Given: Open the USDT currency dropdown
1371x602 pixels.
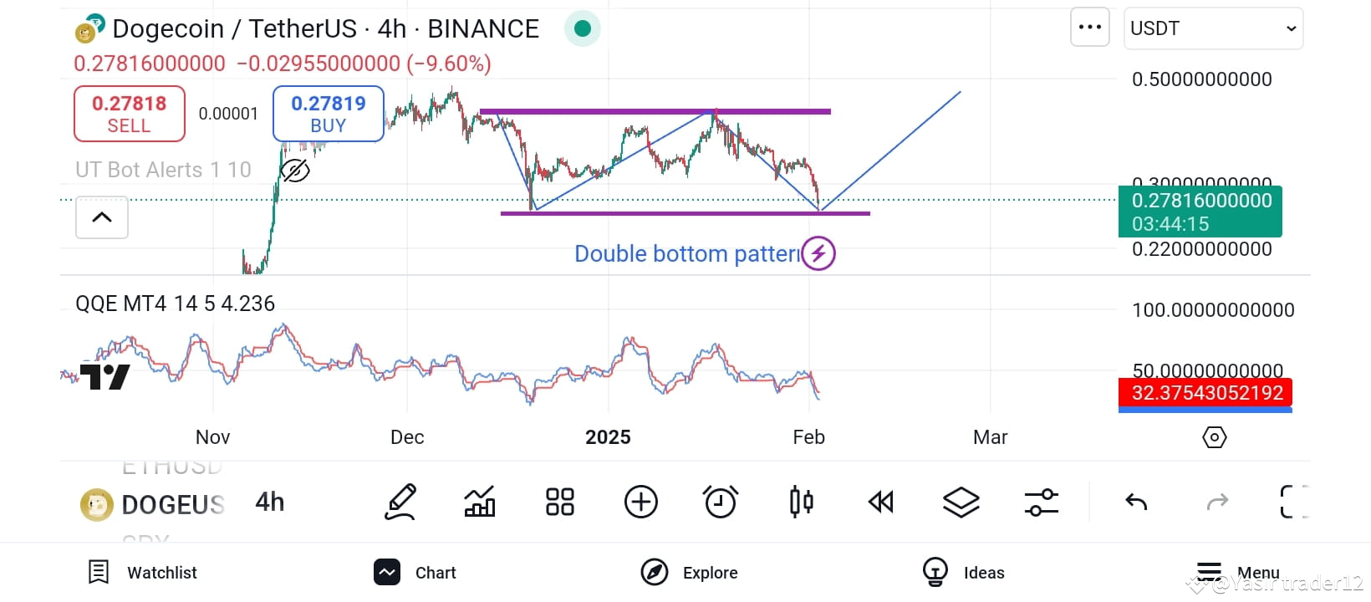Looking at the screenshot, I should point(1213,28).
